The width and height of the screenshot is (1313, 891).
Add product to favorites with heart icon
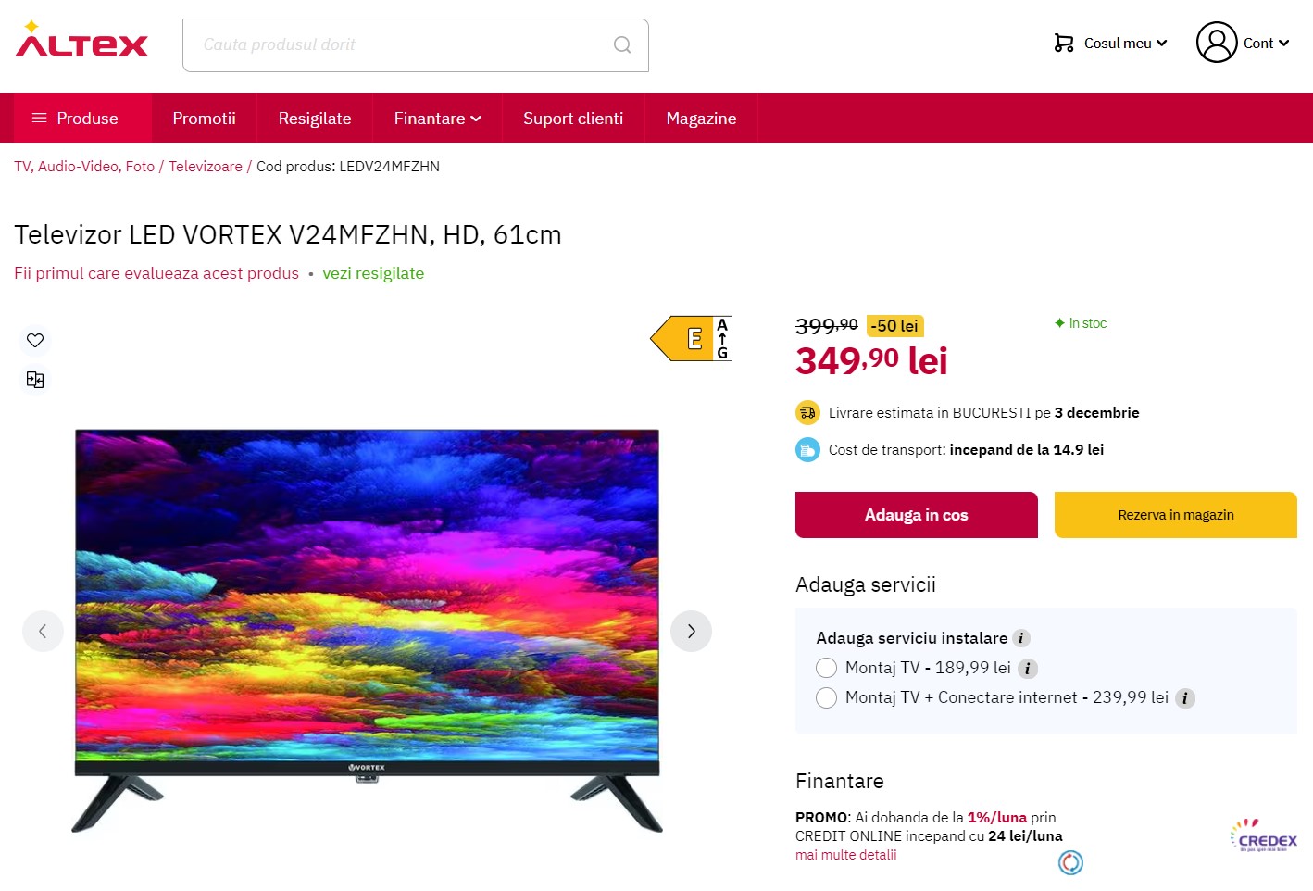coord(35,340)
